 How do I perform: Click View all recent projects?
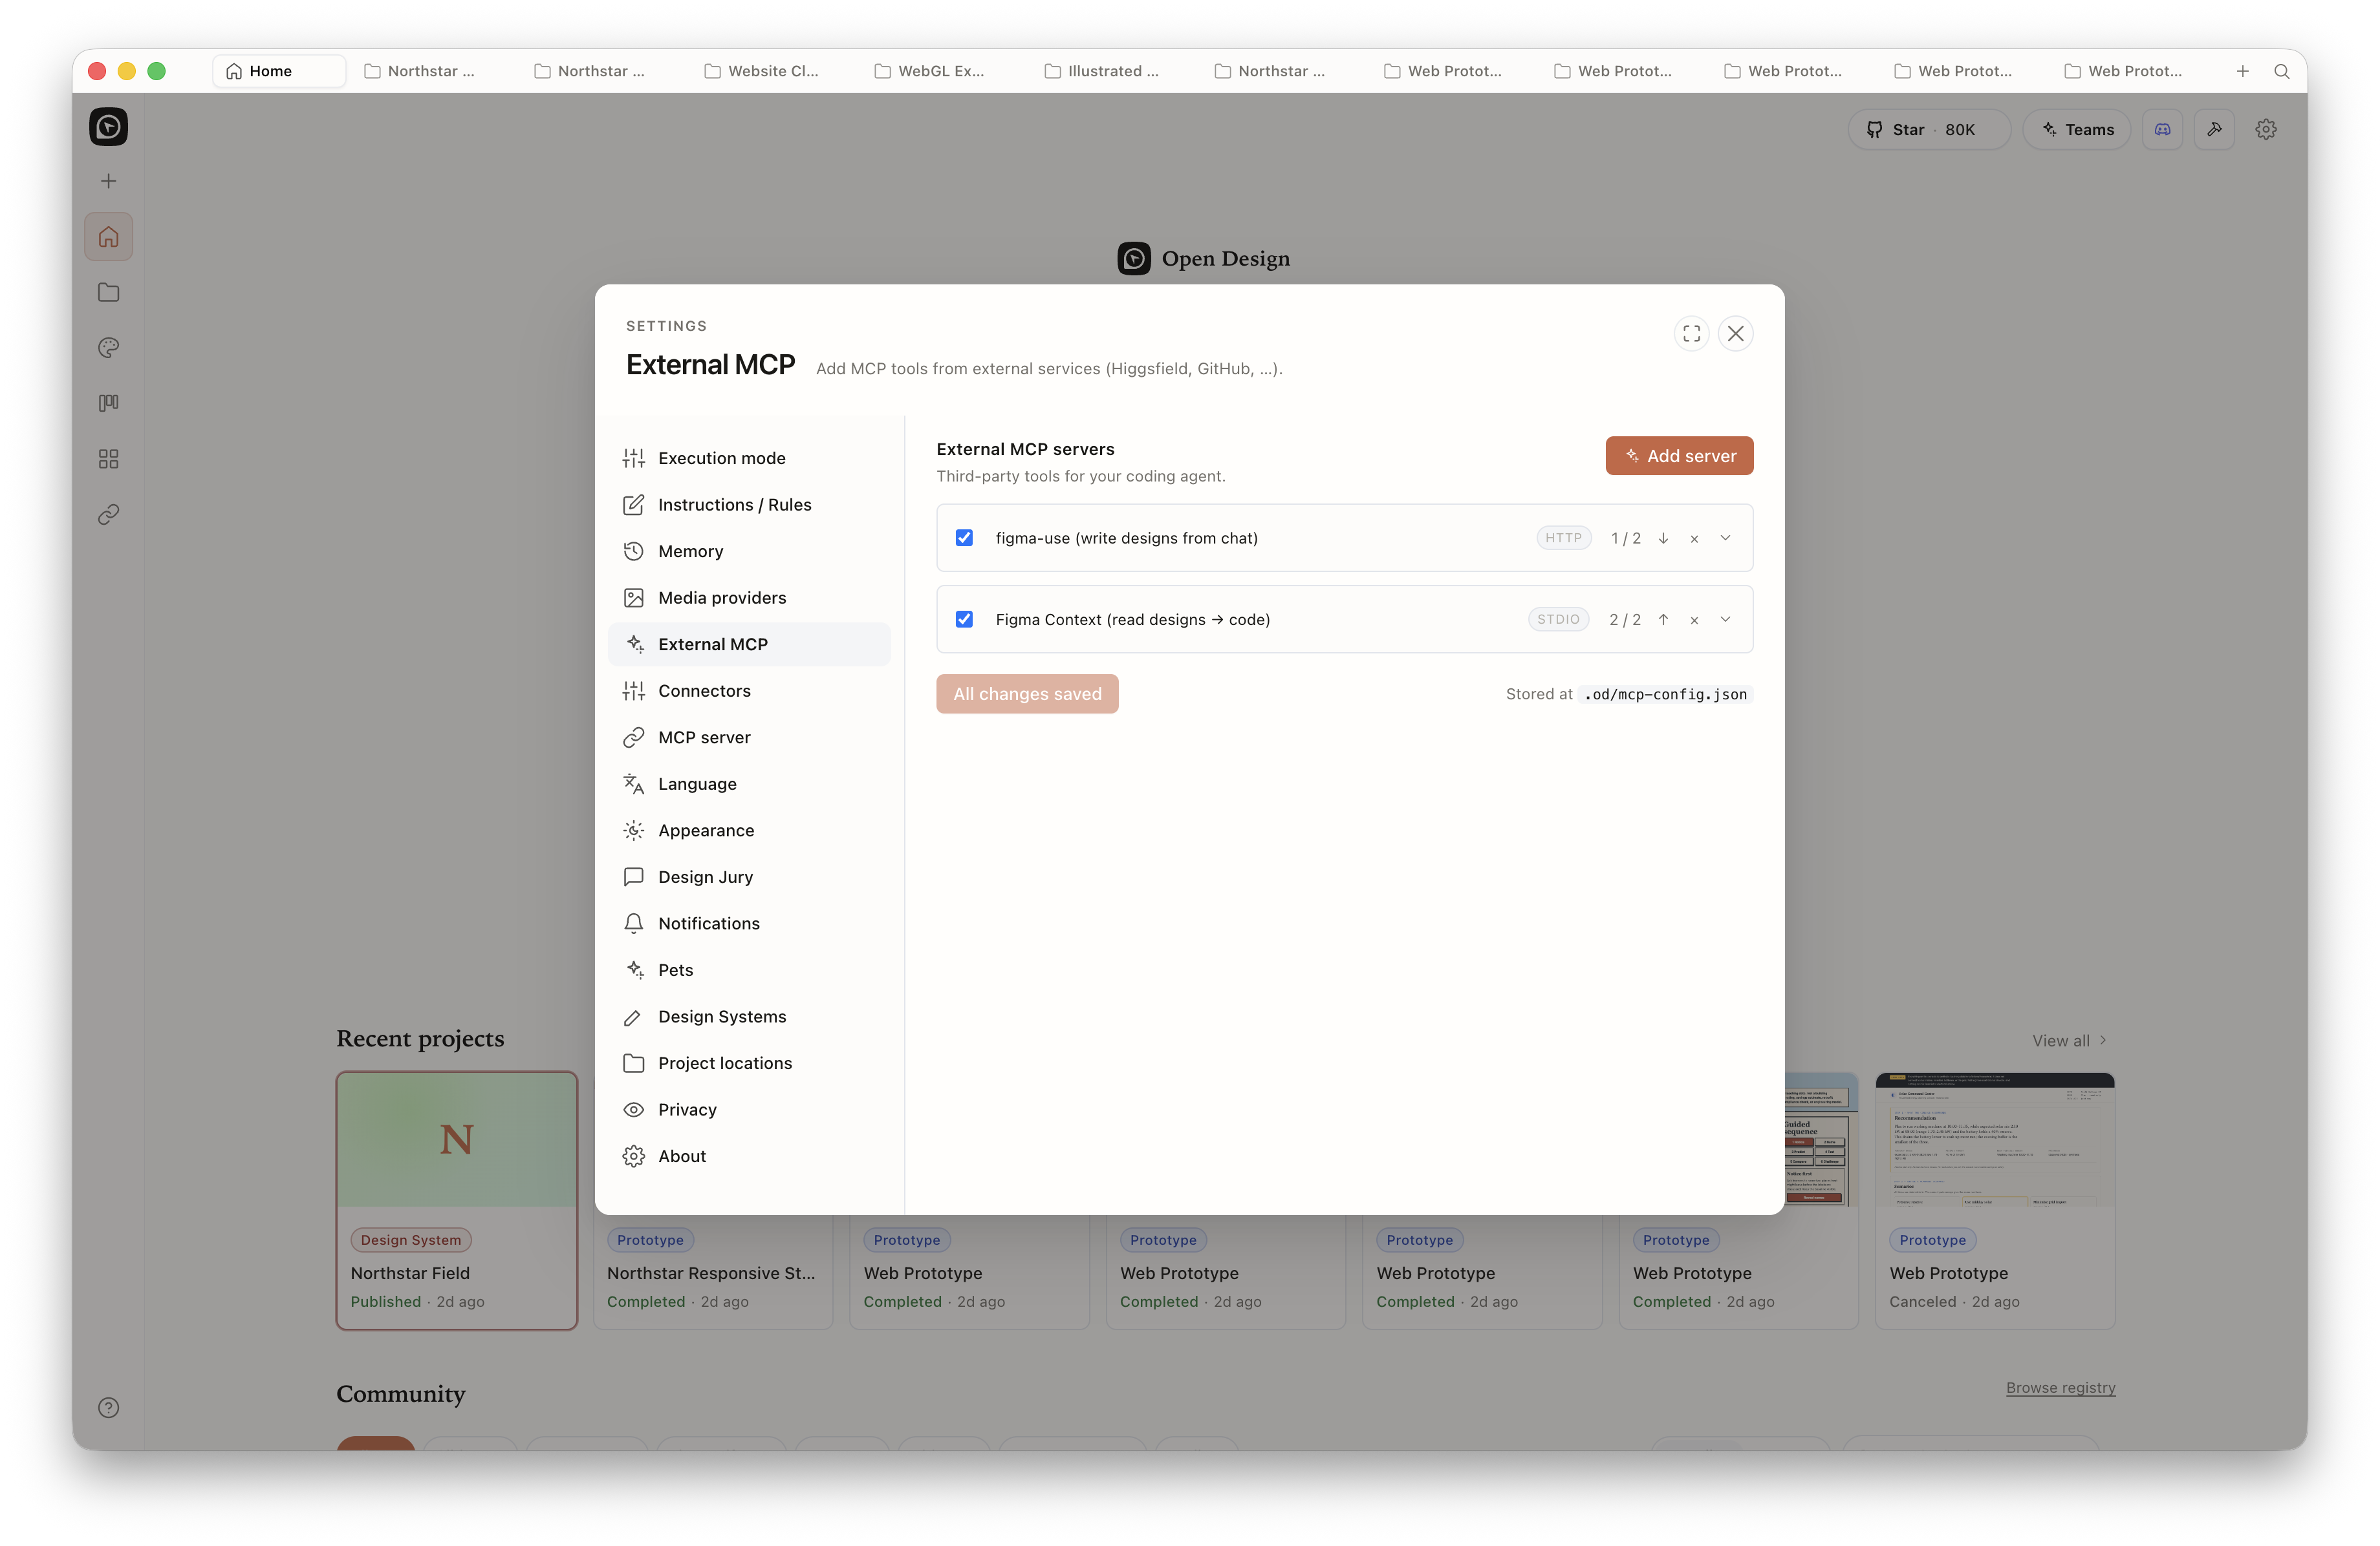click(x=2069, y=1041)
